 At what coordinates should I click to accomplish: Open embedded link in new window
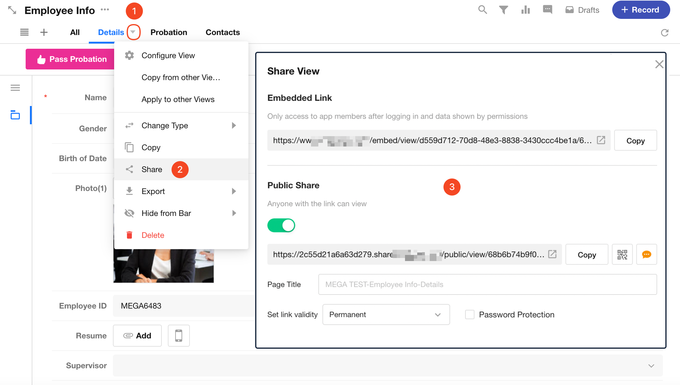(x=601, y=140)
